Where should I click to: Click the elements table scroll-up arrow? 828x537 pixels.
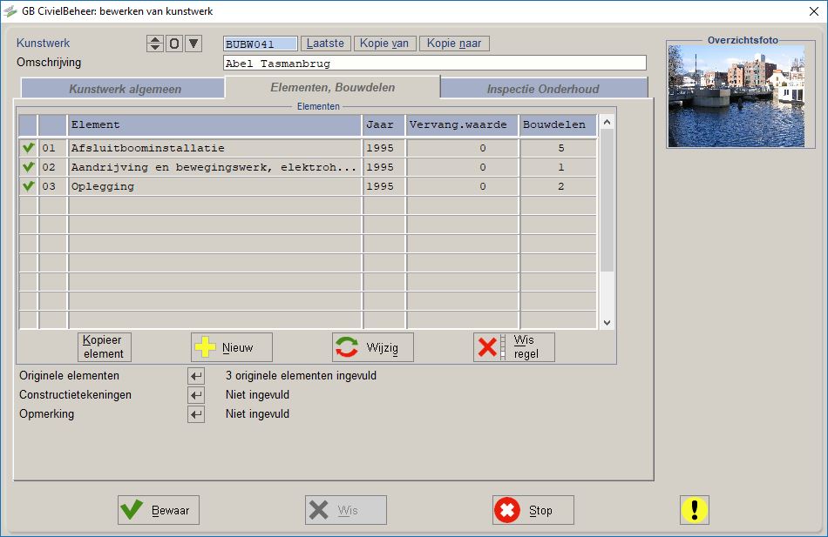click(x=607, y=122)
